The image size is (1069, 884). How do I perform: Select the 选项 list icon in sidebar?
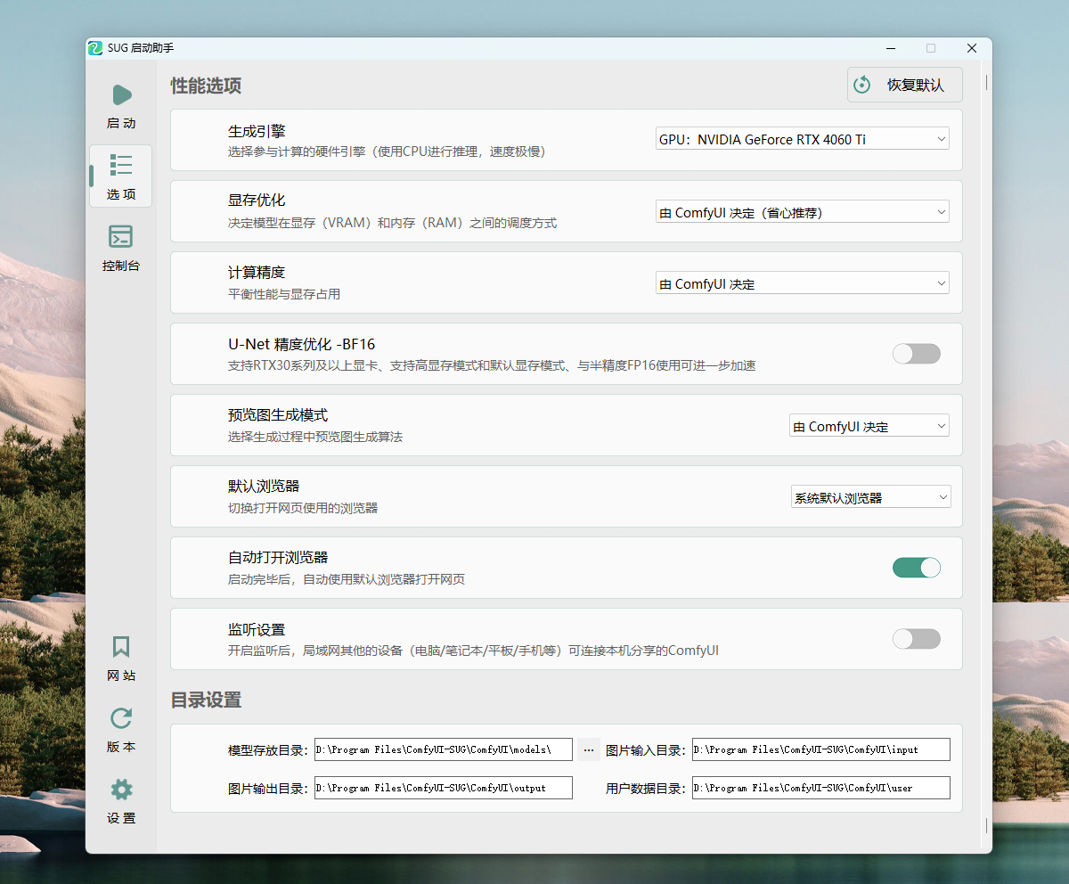[121, 166]
